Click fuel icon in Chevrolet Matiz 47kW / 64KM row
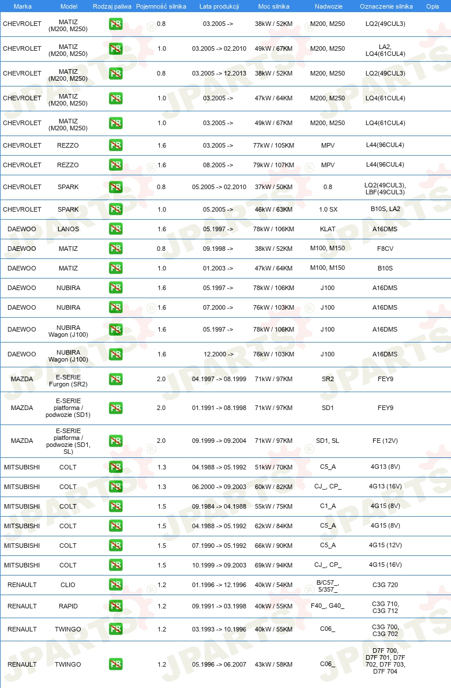 pyautogui.click(x=116, y=98)
